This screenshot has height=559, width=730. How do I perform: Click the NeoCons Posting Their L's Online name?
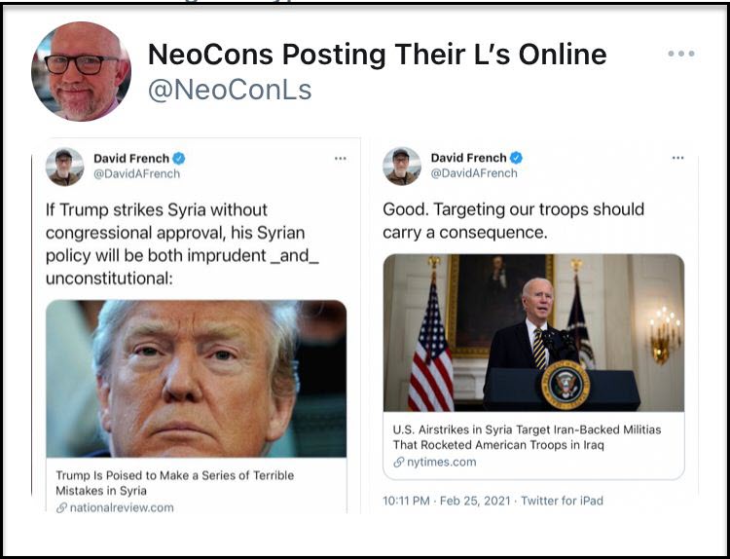coord(377,54)
